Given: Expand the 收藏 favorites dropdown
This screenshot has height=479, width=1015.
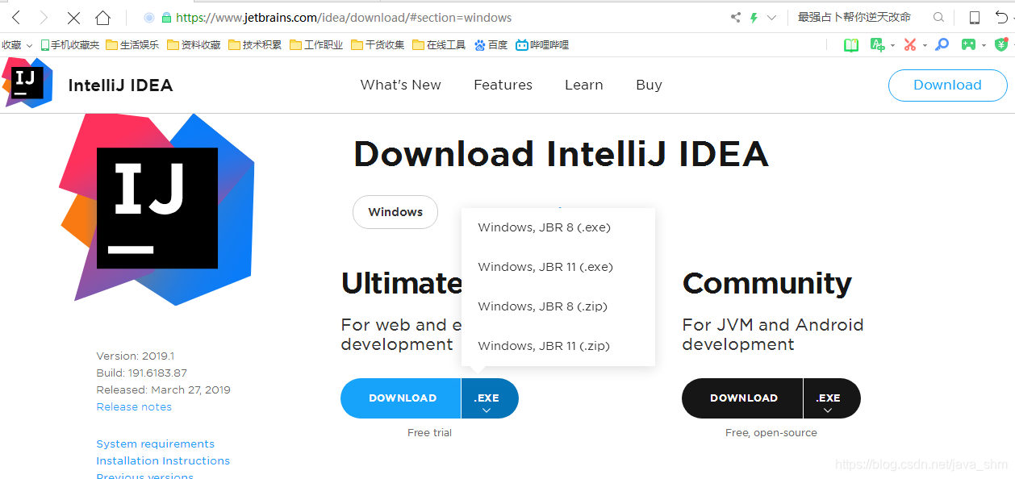Looking at the screenshot, I should pos(16,45).
